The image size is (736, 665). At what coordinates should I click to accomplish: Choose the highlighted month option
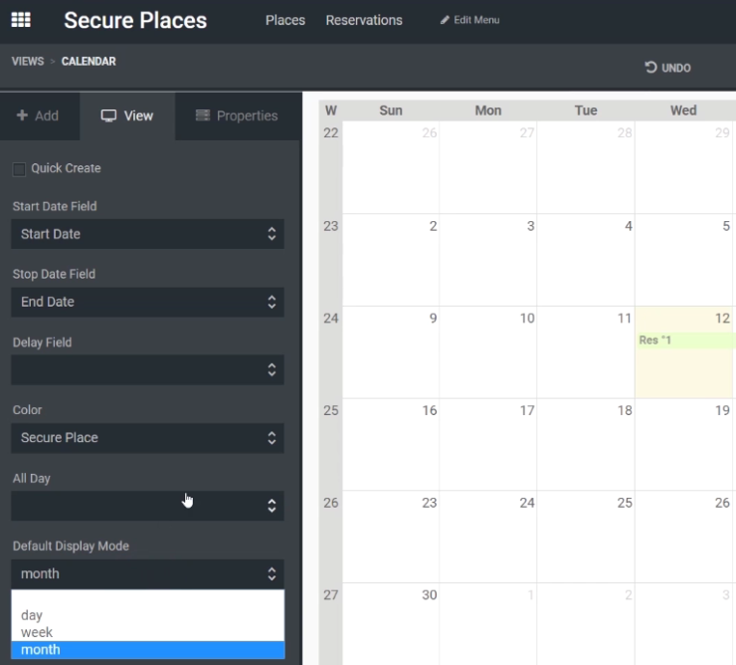[147, 649]
